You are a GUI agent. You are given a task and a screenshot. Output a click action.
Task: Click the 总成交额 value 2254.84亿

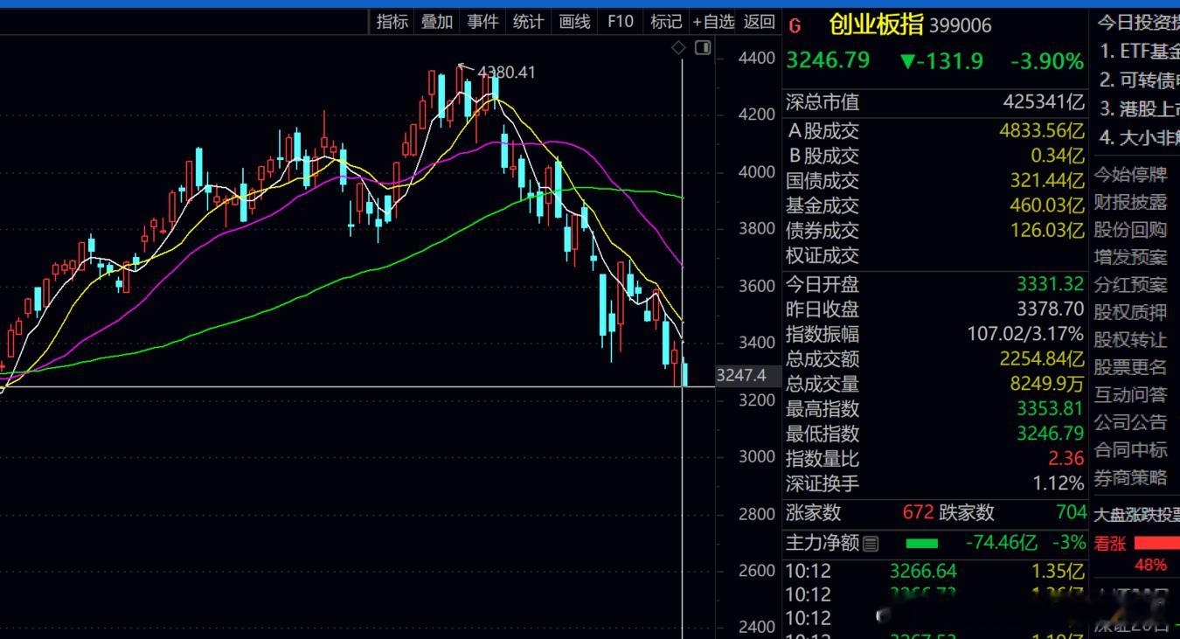pyautogui.click(x=1042, y=359)
